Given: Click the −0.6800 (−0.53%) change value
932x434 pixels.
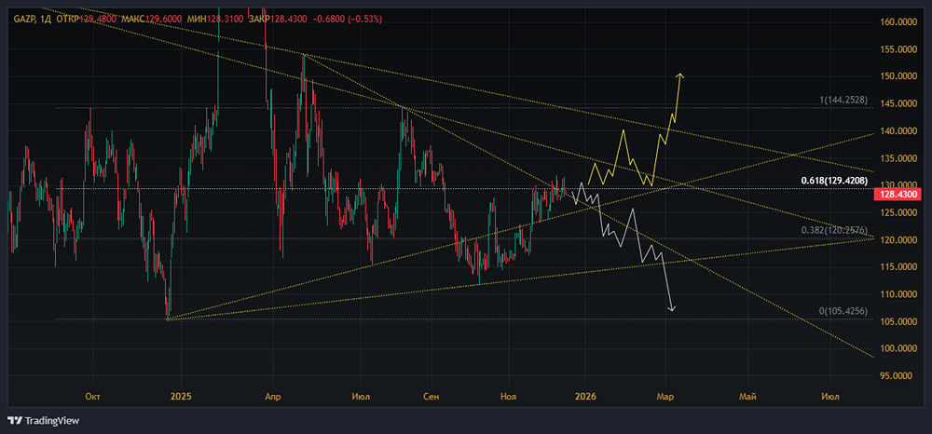Looking at the screenshot, I should pyautogui.click(x=347, y=19).
